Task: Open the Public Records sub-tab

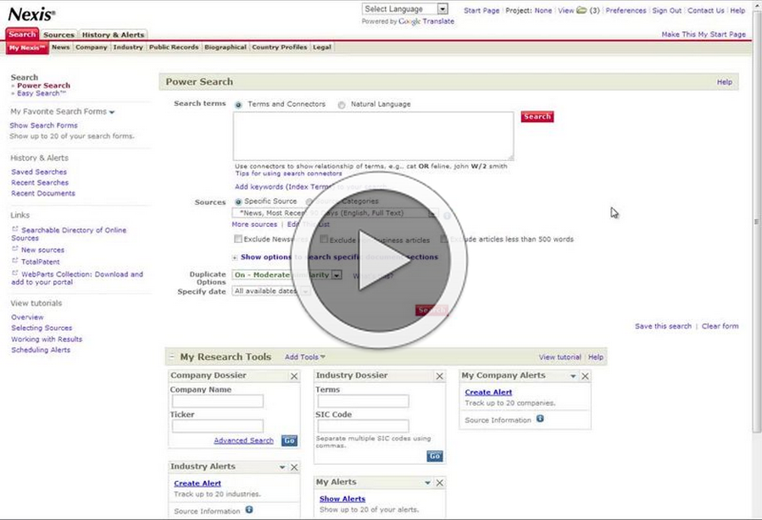Action: [174, 47]
